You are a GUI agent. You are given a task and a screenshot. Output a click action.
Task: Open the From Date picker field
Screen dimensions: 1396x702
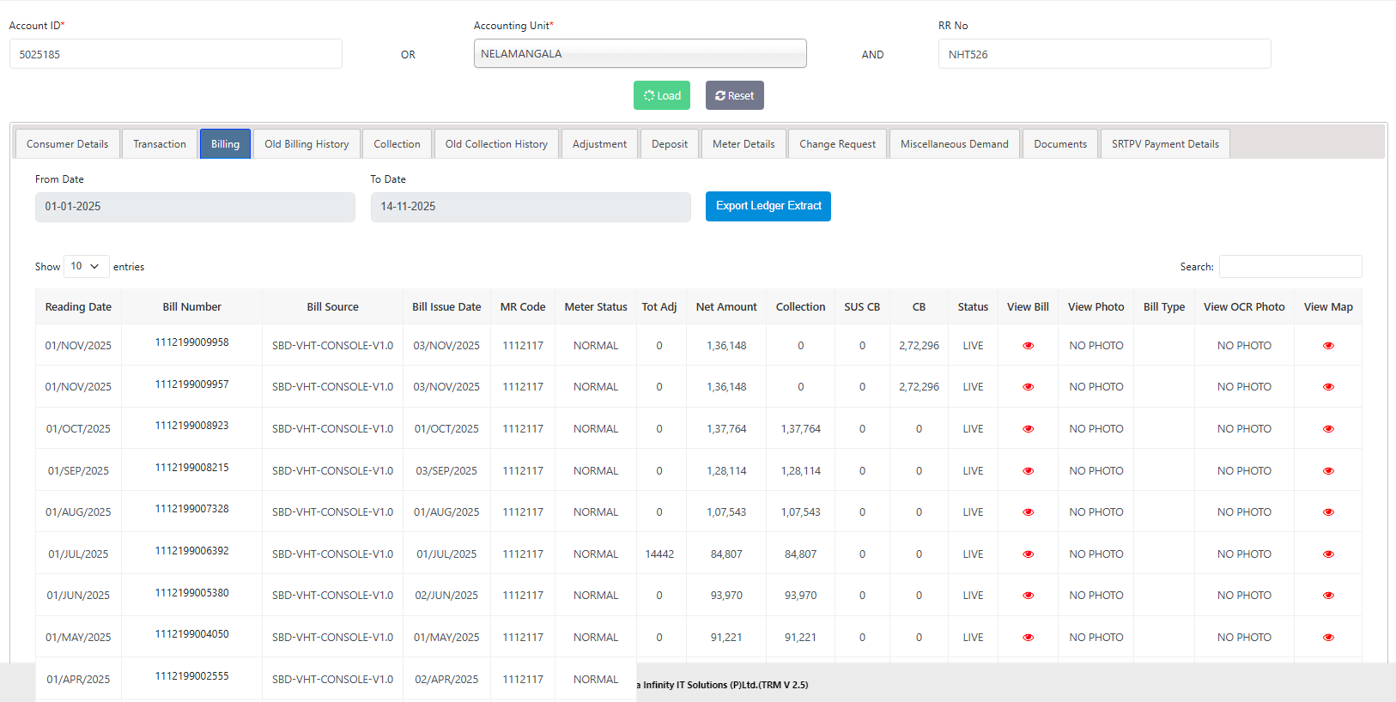pyautogui.click(x=195, y=207)
